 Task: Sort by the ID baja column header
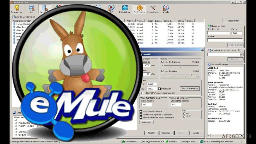pyautogui.click(x=179, y=21)
